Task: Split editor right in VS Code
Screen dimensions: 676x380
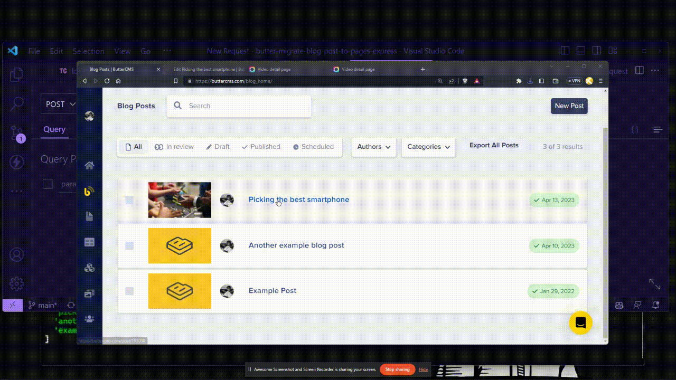Action: coord(640,70)
